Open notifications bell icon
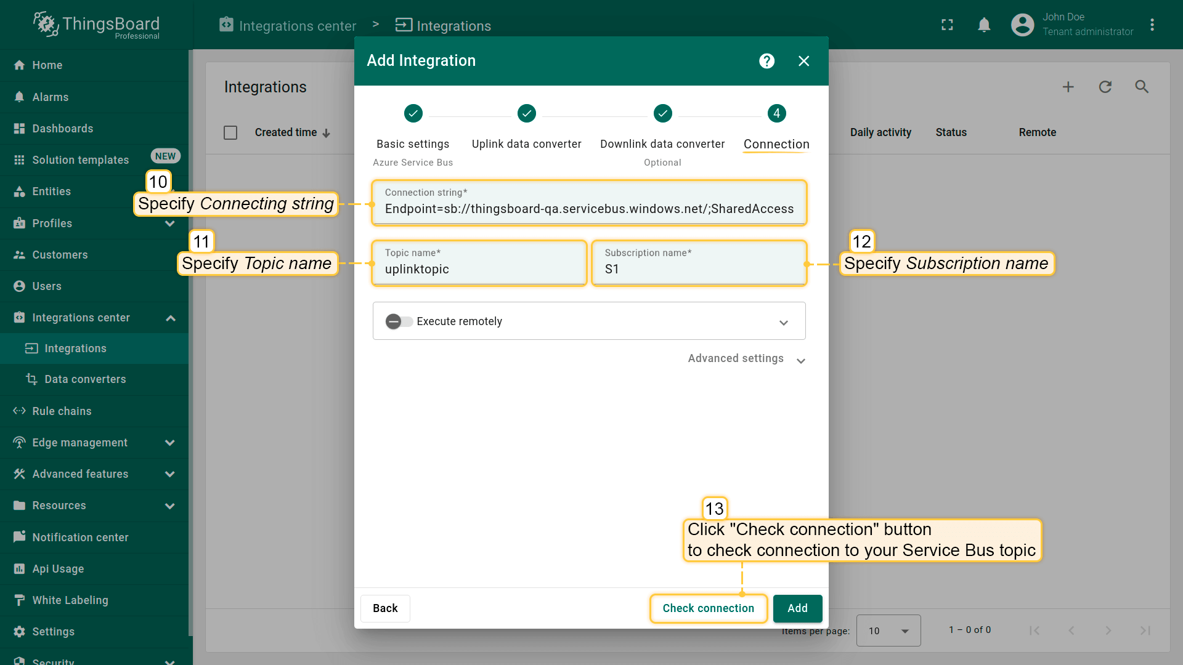Image resolution: width=1183 pixels, height=665 pixels. 984,25
